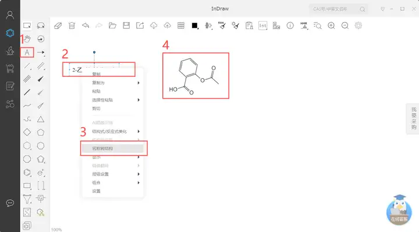Viewport: 419px width, 232px height.
Task: Zoom in with magnifier plus icon
Action: coord(331,26)
